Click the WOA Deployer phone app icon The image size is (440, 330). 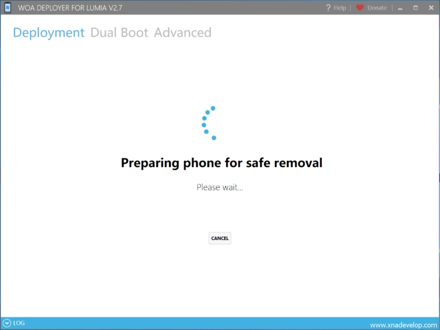[8, 8]
